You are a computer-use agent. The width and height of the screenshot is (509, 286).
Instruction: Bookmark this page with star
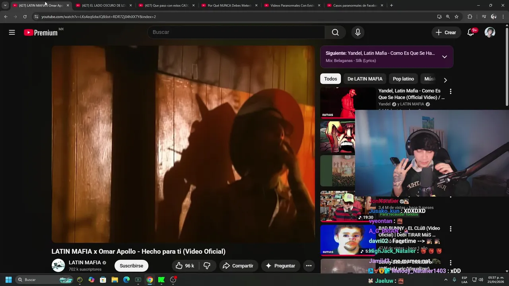pos(457,17)
